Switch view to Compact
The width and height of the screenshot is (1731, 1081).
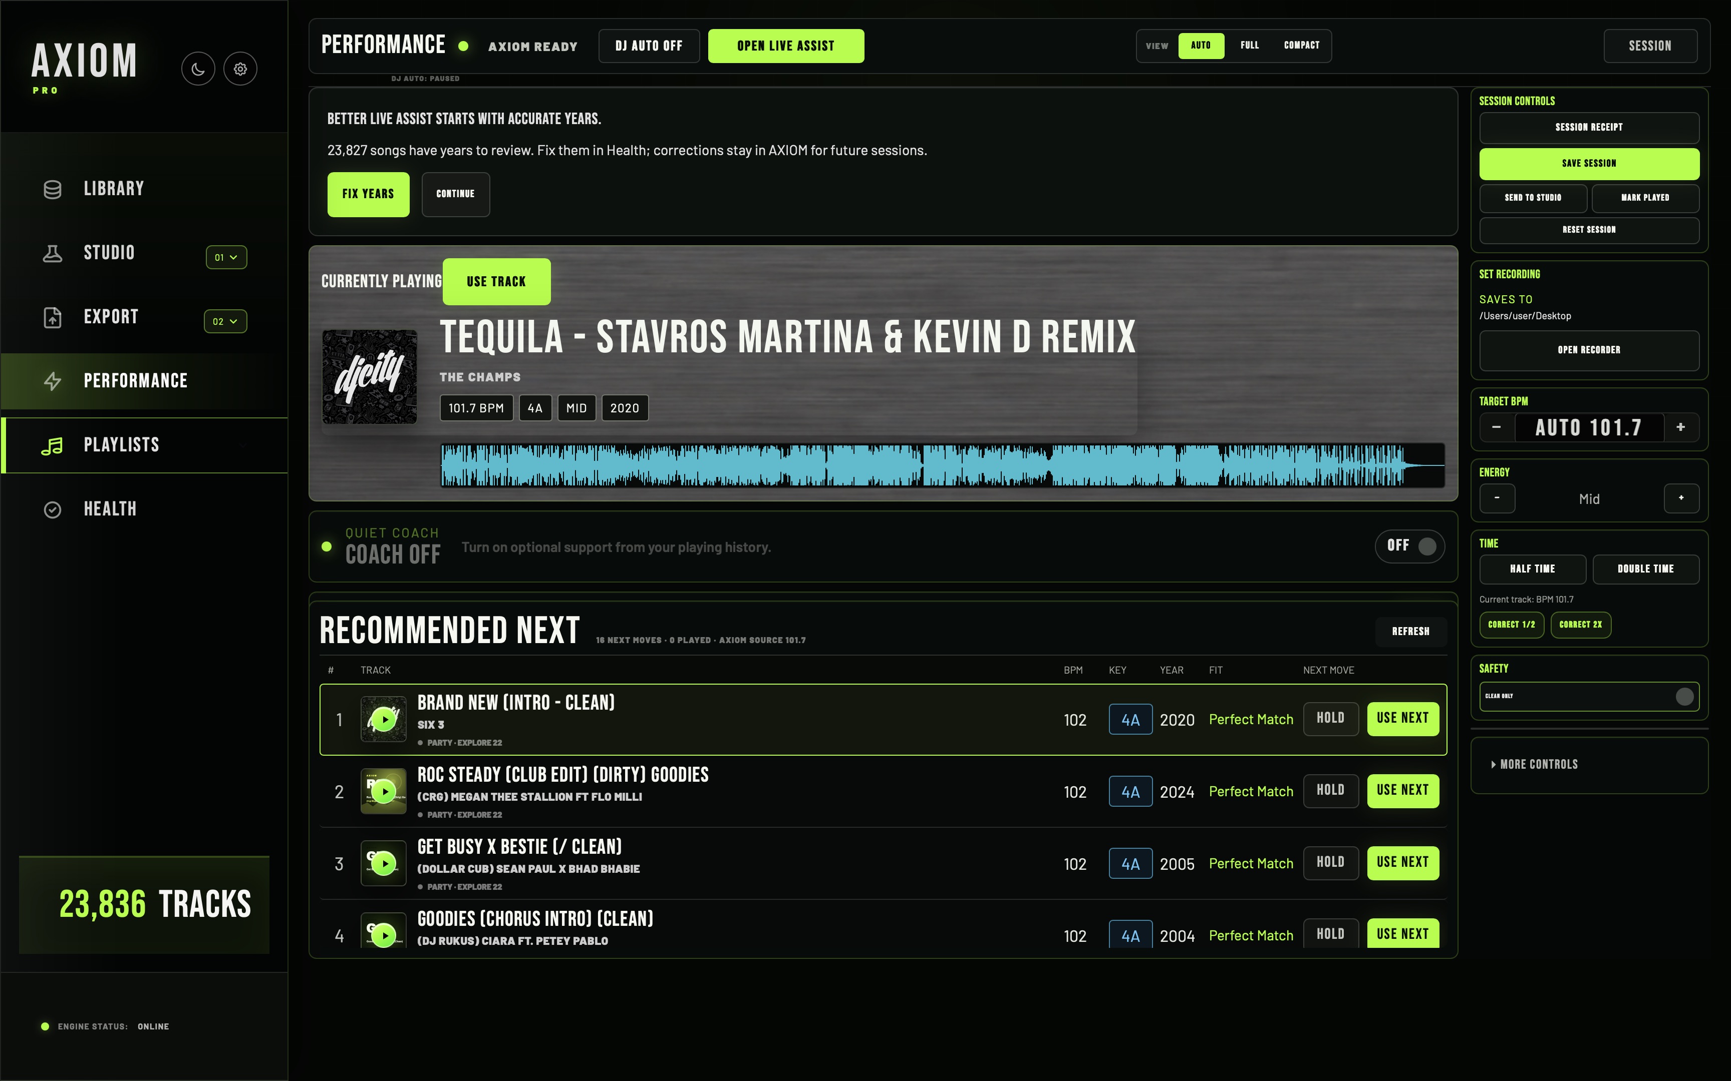point(1301,46)
